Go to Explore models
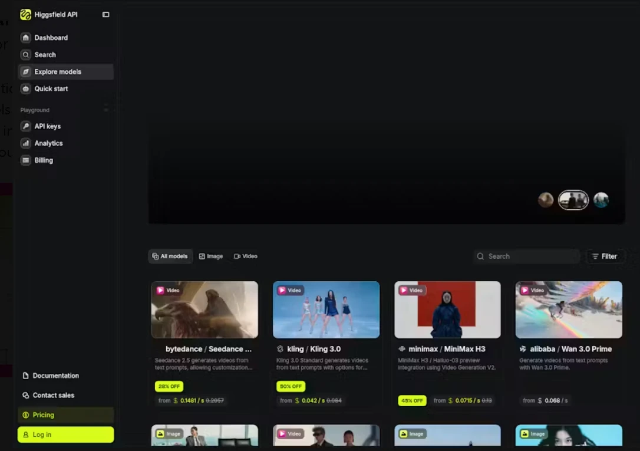The width and height of the screenshot is (640, 451). click(x=66, y=72)
